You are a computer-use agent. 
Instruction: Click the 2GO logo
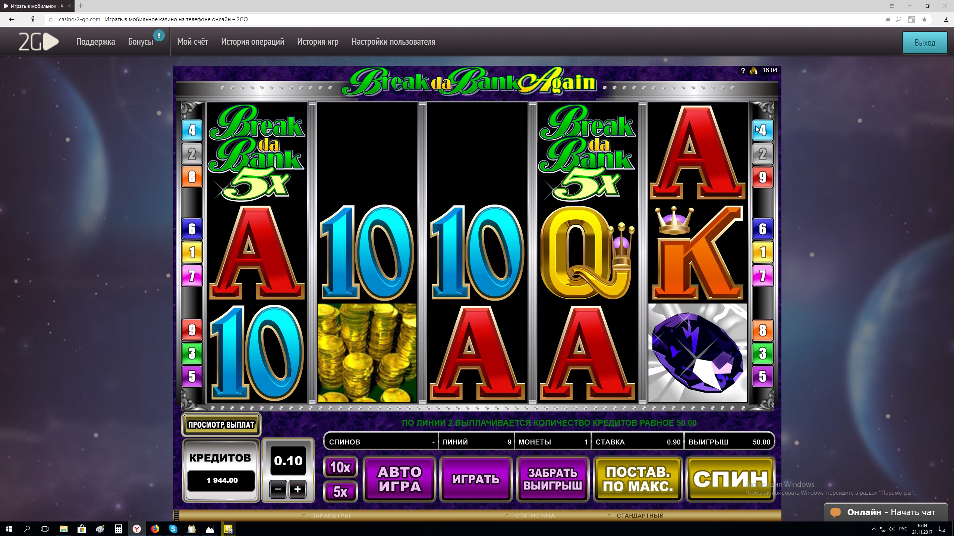tap(39, 42)
